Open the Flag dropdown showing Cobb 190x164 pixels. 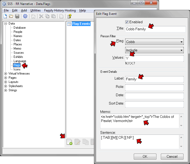coord(154,42)
